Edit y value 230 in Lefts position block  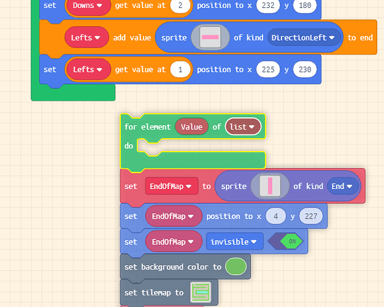click(x=305, y=69)
